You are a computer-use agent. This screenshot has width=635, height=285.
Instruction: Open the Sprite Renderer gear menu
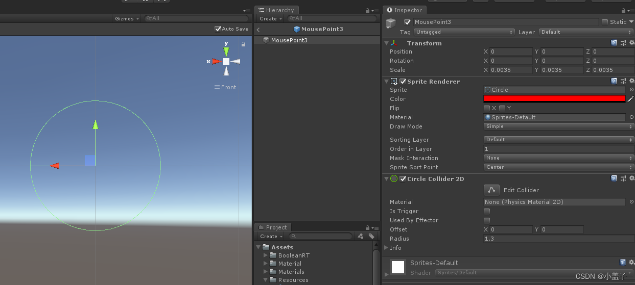[x=631, y=81]
